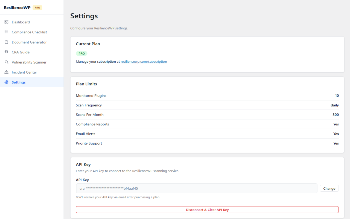The width and height of the screenshot is (350, 219).
Task: Select the Document Generator page icon
Action: coord(6,42)
